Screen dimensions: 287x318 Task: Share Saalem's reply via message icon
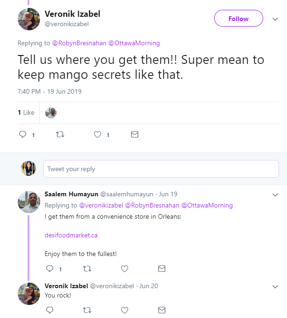tap(161, 269)
